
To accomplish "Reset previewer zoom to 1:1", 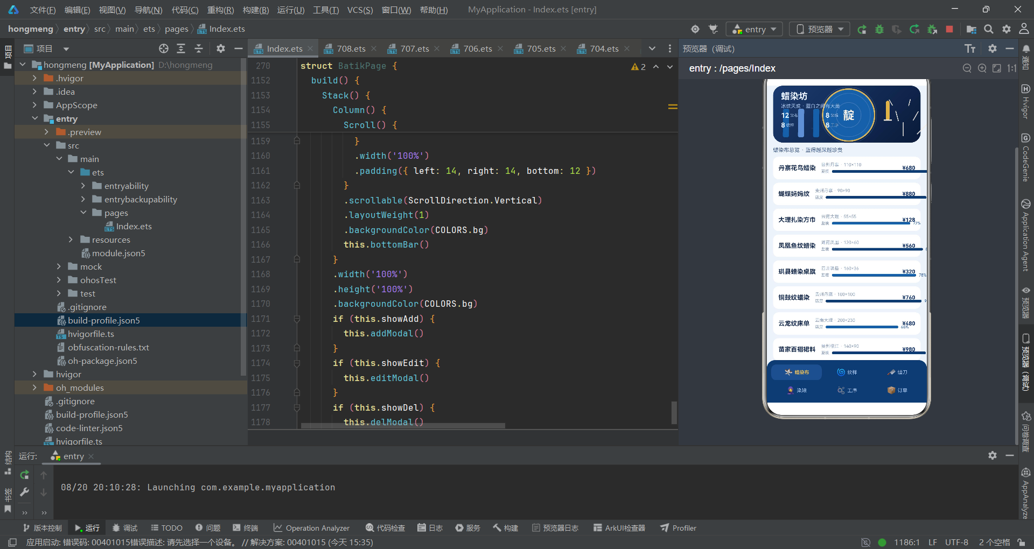I will 1012,68.
